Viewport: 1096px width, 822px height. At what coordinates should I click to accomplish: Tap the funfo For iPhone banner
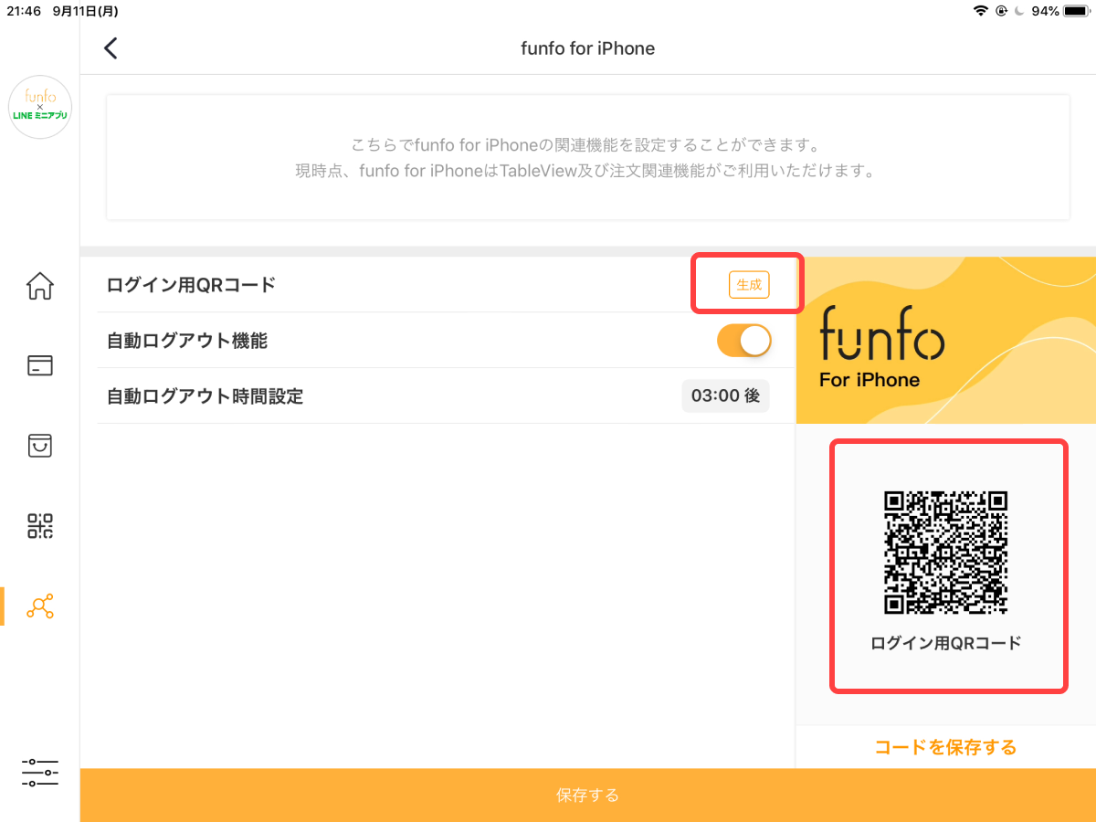[946, 341]
